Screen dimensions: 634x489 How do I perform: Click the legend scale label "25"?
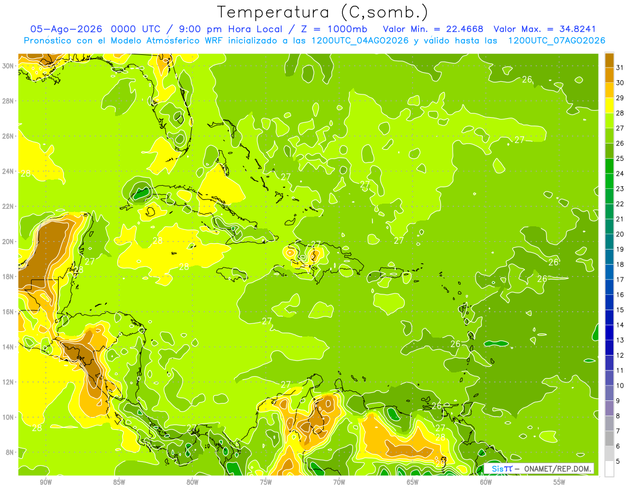click(x=620, y=158)
